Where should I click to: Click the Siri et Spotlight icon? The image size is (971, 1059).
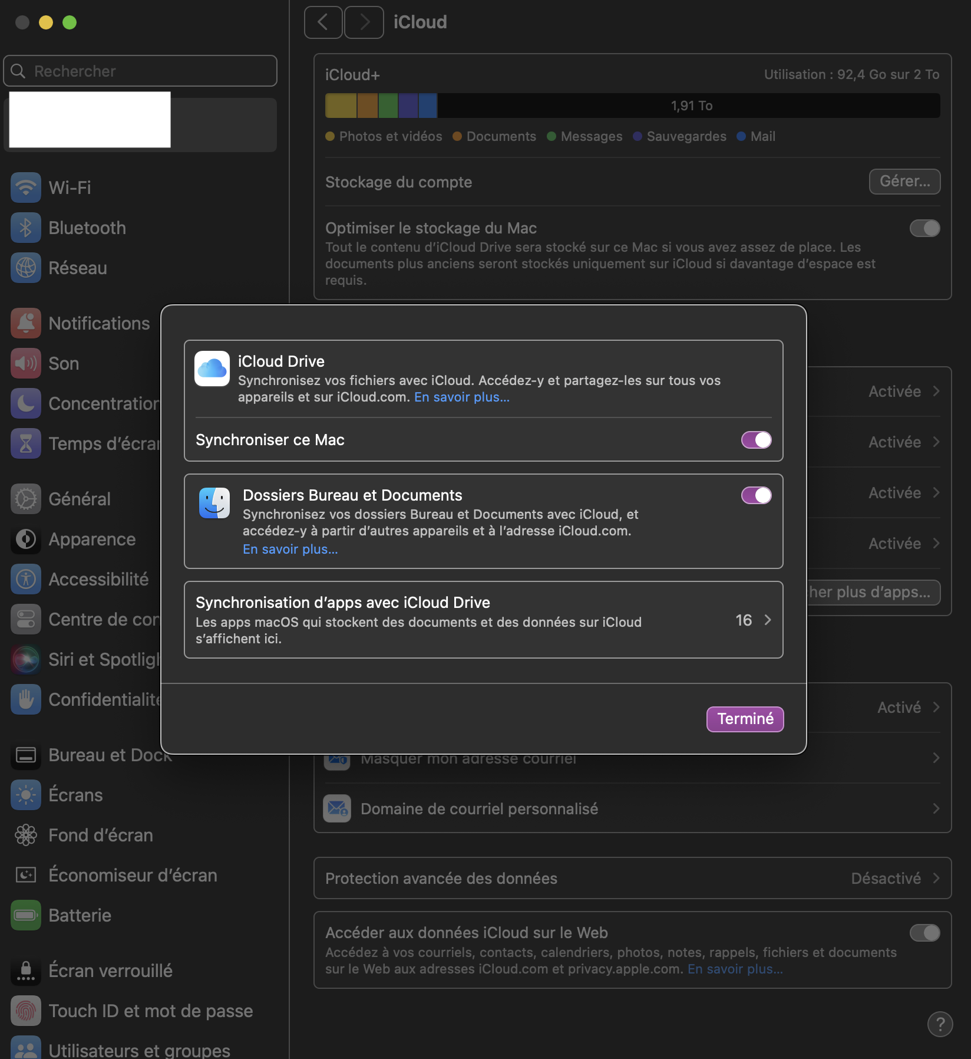pos(25,659)
